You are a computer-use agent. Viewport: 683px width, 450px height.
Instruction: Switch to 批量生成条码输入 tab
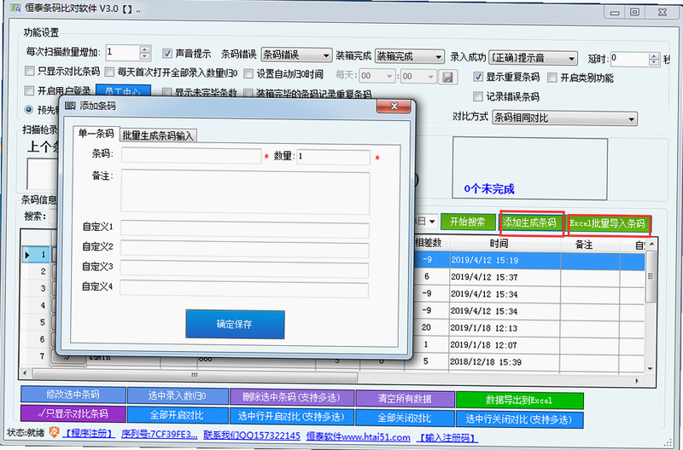pos(158,136)
